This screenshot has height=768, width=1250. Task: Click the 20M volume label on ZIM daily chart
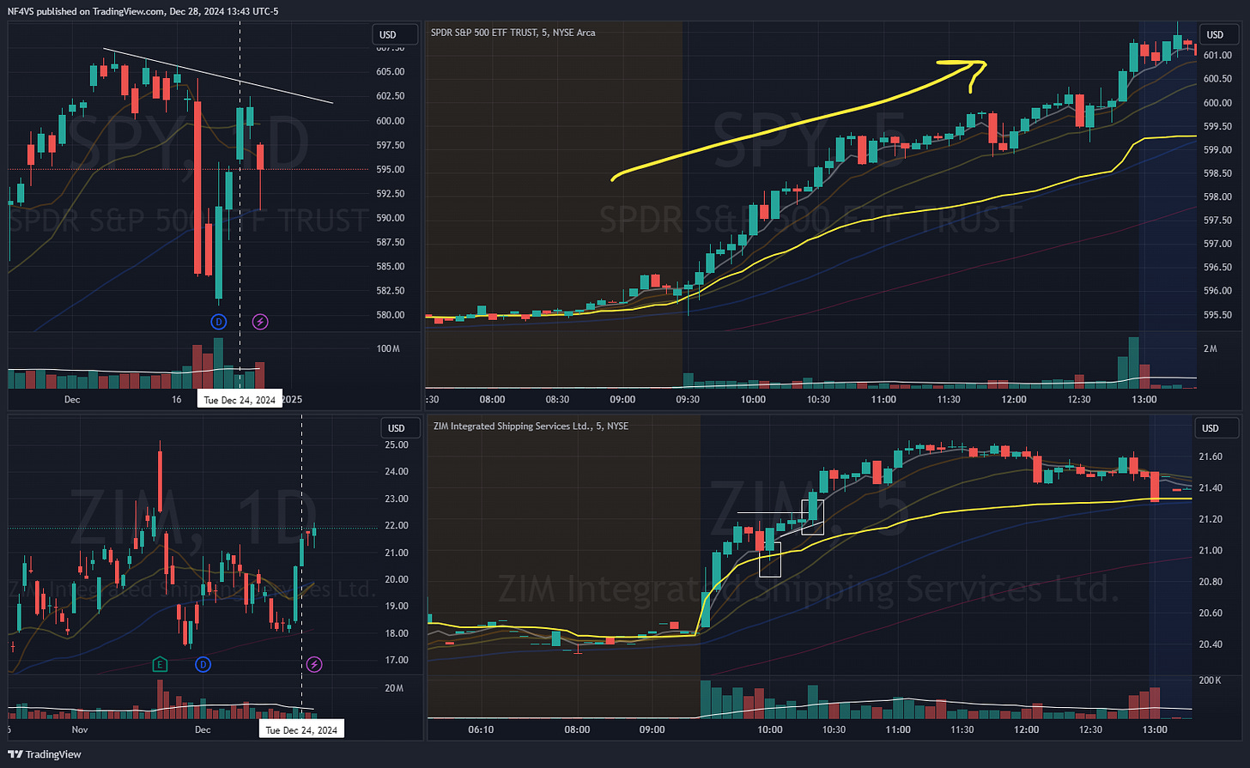394,688
